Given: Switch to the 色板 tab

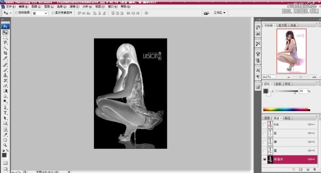Looking at the screenshot, I should 278,84.
